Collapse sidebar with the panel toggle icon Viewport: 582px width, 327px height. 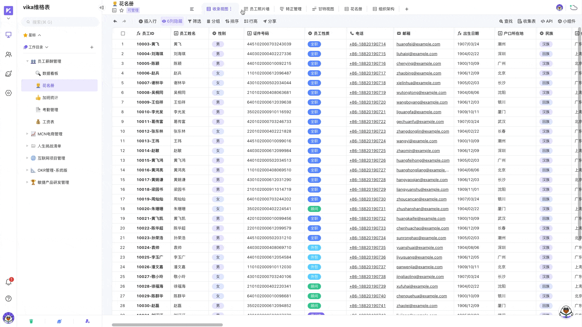tap(102, 8)
